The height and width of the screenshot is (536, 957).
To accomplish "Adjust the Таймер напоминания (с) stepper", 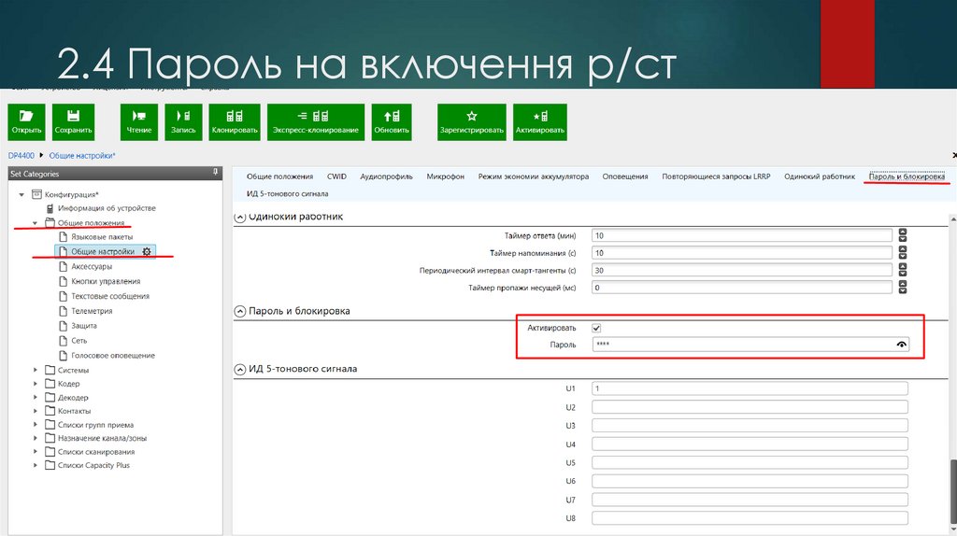I will [903, 252].
